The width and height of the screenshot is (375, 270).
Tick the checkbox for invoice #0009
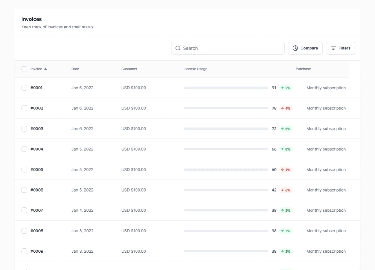click(x=24, y=251)
